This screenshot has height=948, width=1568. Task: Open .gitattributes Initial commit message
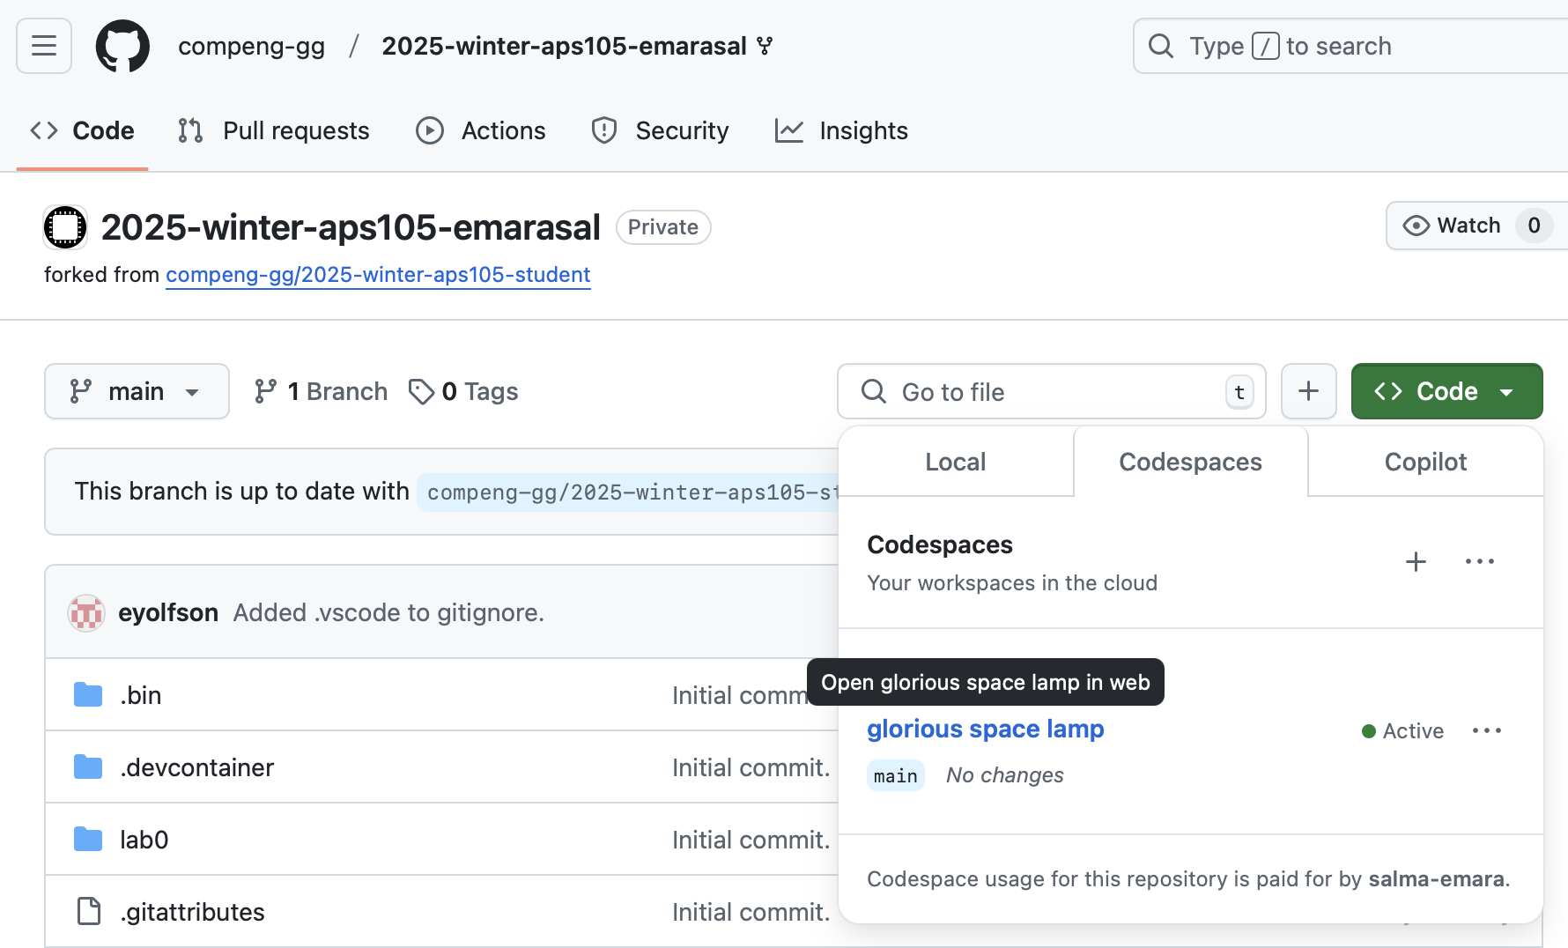[751, 912]
